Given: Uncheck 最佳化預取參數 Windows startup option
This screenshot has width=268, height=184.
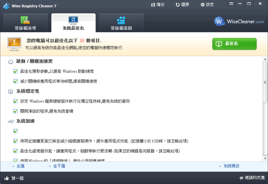Looking at the screenshot, I should pos(16,71).
